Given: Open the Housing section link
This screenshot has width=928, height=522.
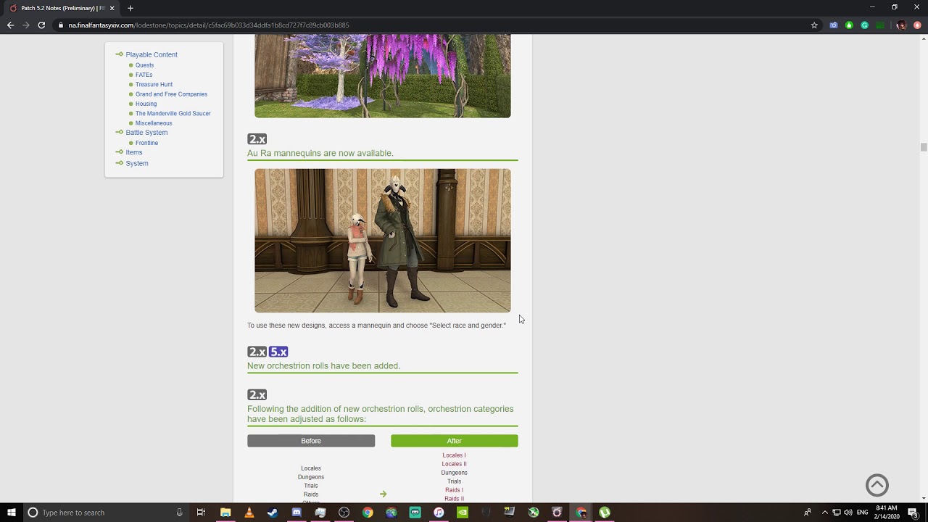Looking at the screenshot, I should 146,104.
